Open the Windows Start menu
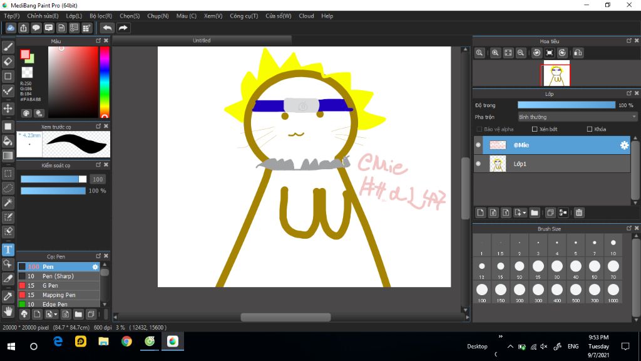Image resolution: width=641 pixels, height=361 pixels. (x=11, y=347)
